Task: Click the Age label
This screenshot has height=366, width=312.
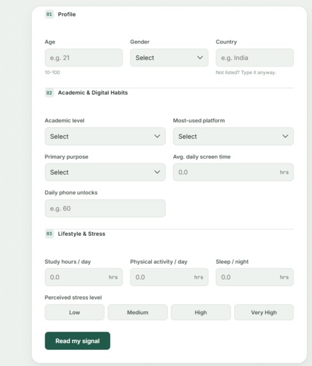Action: click(x=50, y=42)
